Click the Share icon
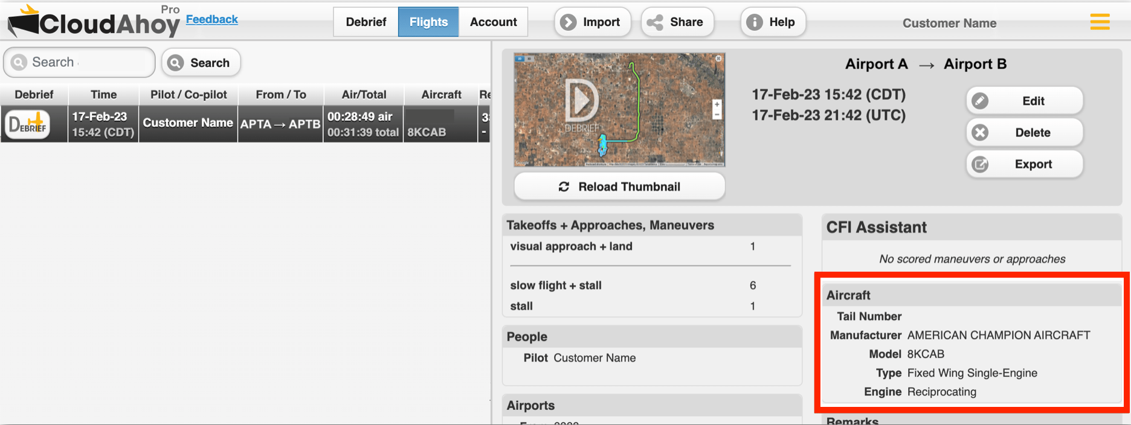The height and width of the screenshot is (425, 1131). [x=655, y=22]
